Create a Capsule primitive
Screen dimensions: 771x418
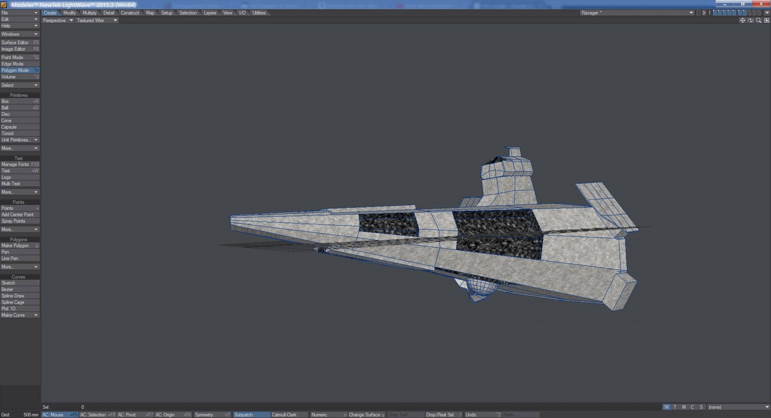pos(20,127)
